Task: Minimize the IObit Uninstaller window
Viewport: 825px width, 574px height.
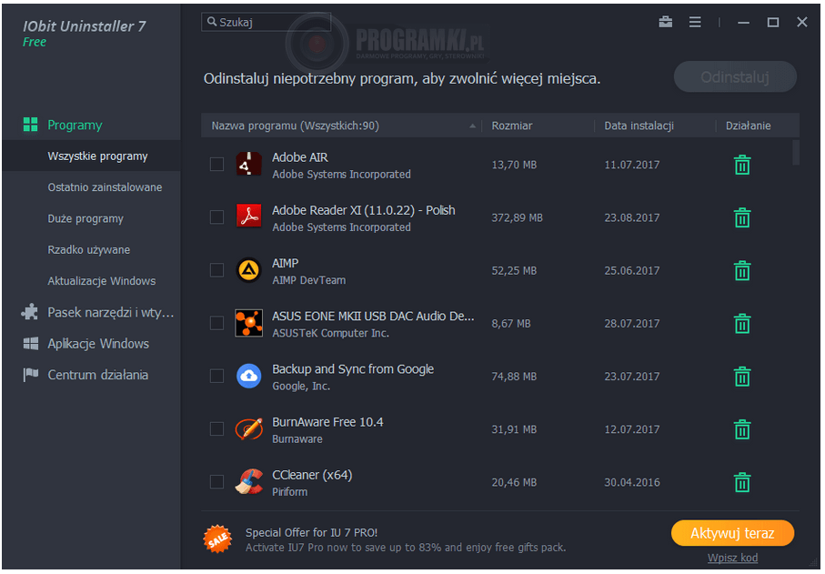Action: tap(743, 22)
